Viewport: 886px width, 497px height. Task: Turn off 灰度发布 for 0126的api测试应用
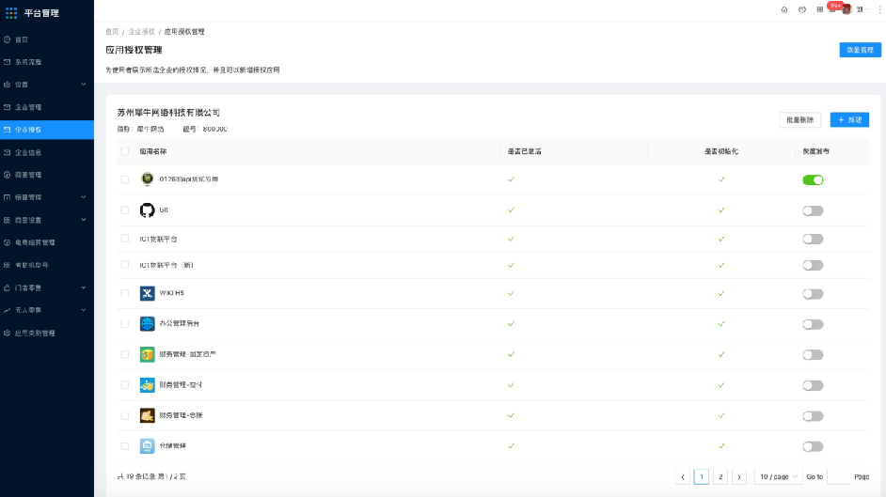pos(813,180)
